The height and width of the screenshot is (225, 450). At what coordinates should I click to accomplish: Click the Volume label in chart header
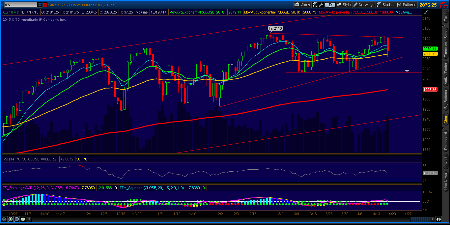[142, 12]
